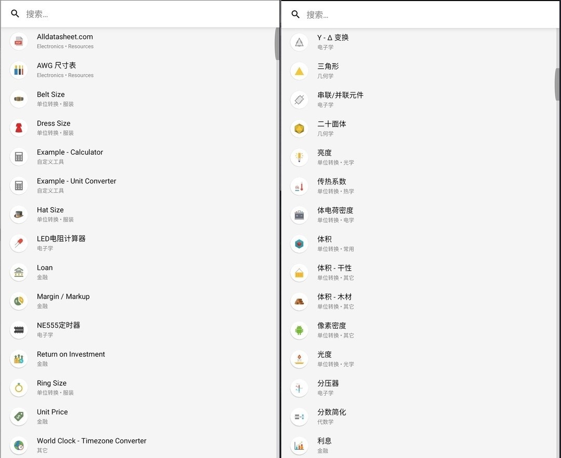Screen dimensions: 561x458
Task: Open the 'Unit Price' entry text
Action: click(x=52, y=412)
